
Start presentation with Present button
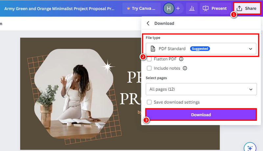(215, 8)
